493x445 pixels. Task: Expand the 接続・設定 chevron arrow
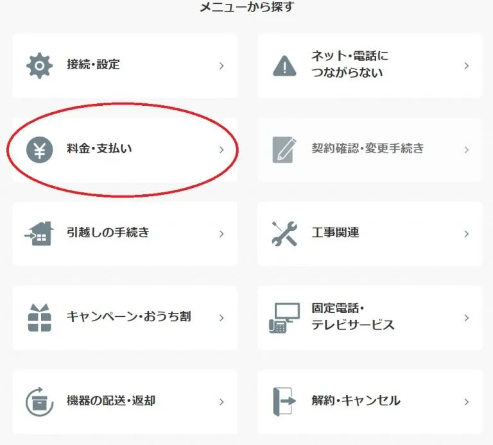pyautogui.click(x=221, y=65)
